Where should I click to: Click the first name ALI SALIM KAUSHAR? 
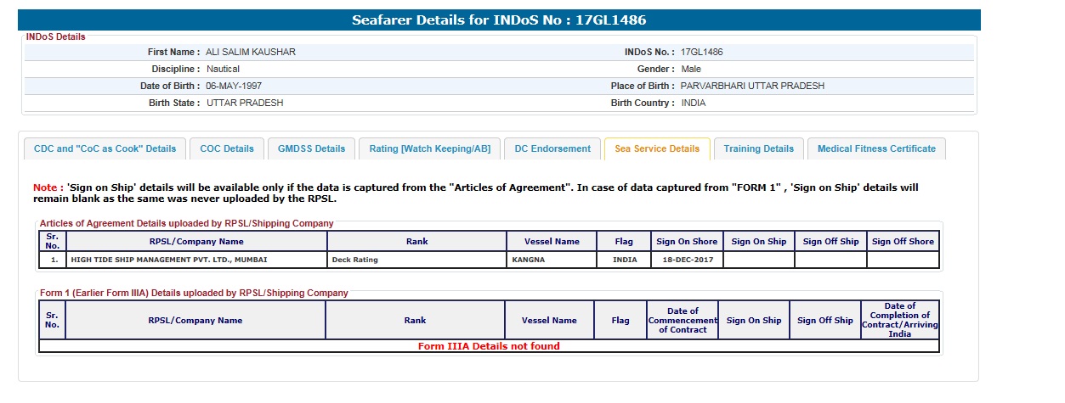click(251, 53)
